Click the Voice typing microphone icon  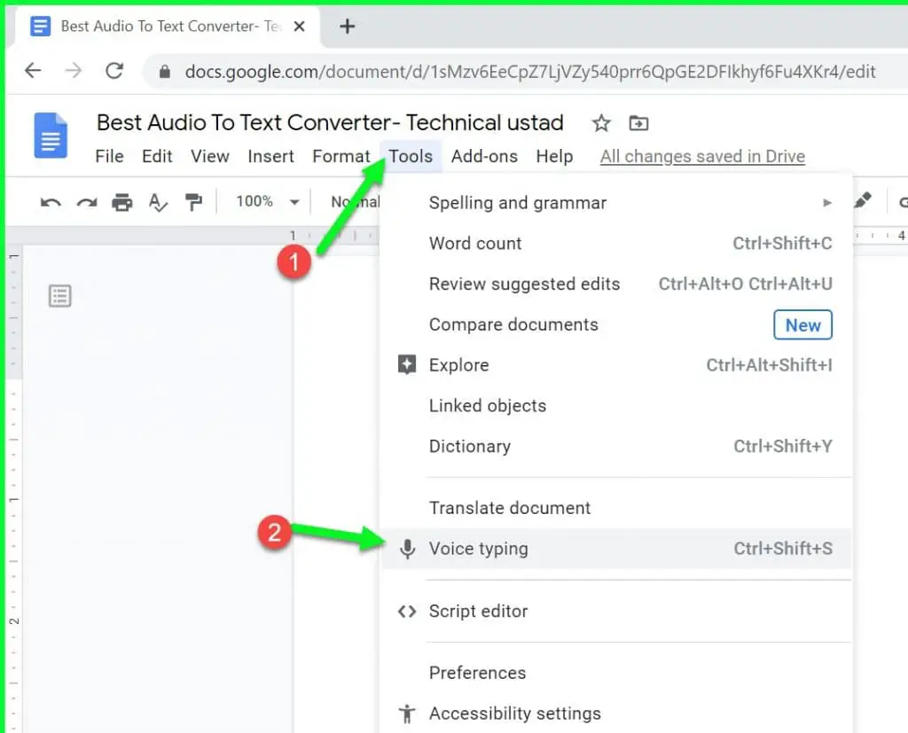(x=407, y=550)
